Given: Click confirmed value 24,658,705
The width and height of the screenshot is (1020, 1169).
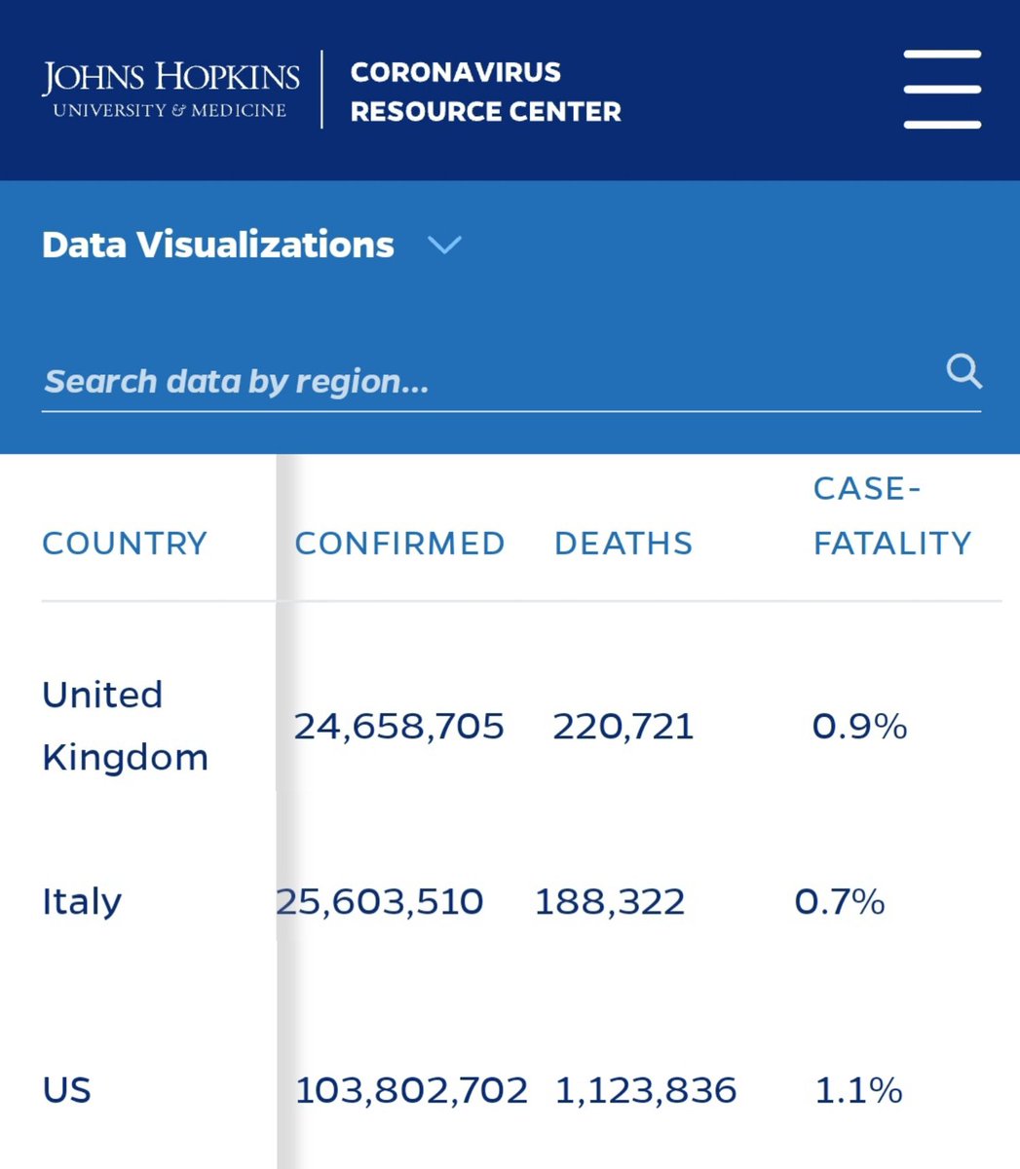Looking at the screenshot, I should [x=399, y=726].
